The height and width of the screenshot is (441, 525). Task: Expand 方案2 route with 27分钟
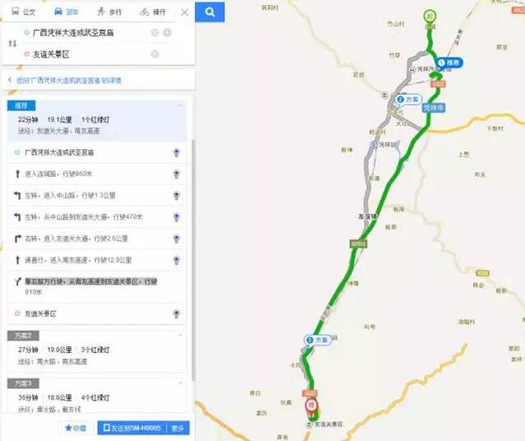click(96, 350)
